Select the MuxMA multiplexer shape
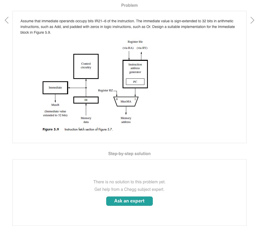 coord(126,101)
